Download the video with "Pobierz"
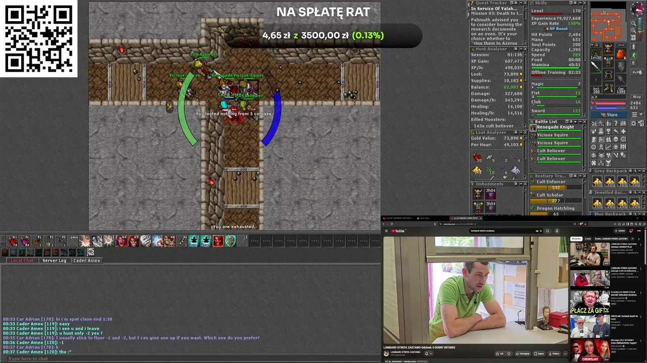The height and width of the screenshot is (363, 647). 555,353
